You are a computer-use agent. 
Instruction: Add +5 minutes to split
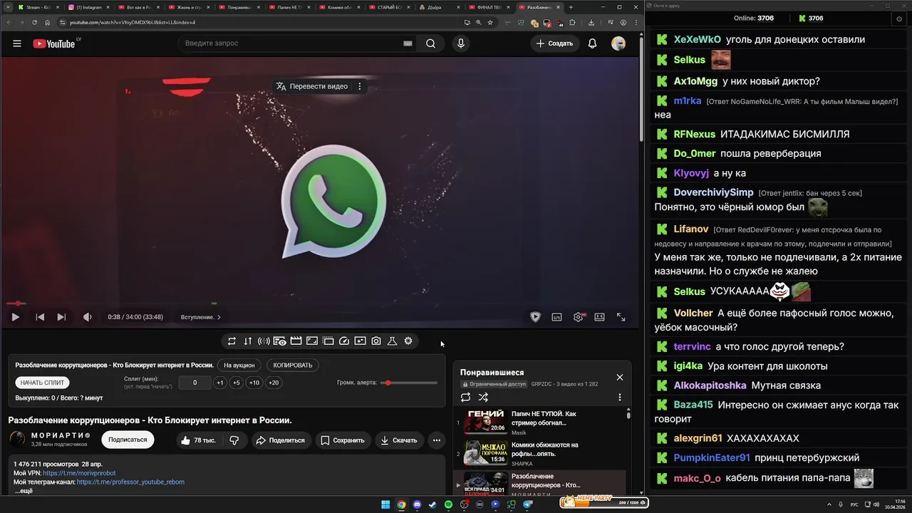point(236,383)
